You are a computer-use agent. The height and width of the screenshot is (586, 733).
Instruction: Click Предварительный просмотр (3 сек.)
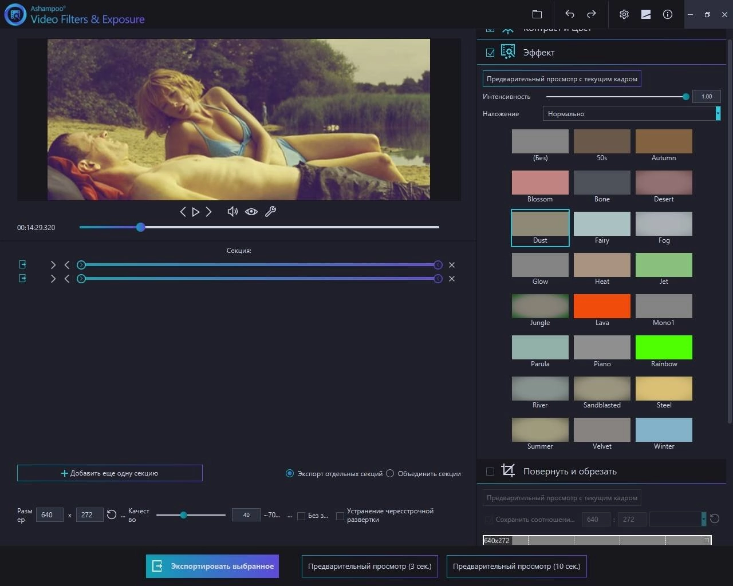coord(370,566)
